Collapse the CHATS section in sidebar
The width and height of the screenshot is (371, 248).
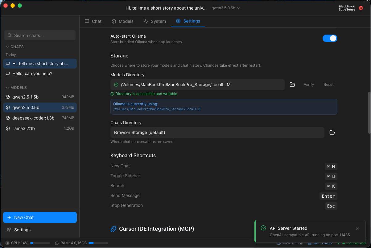[8, 47]
